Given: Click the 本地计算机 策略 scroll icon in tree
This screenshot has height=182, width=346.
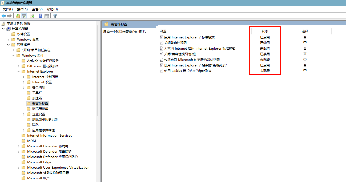Looking at the screenshot, I should [3, 23].
